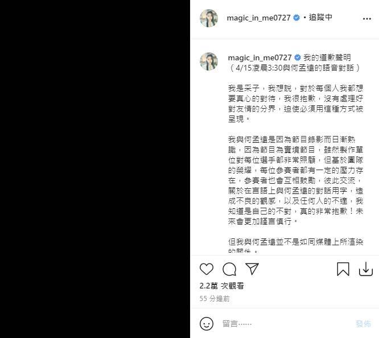379x338 pixels.
Task: Share the post via the paper plane icon
Action: point(252,269)
